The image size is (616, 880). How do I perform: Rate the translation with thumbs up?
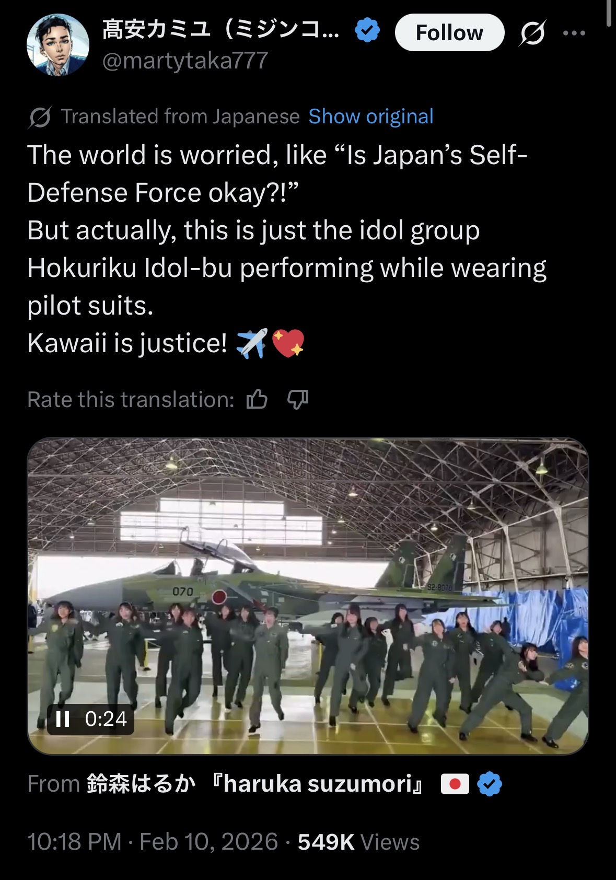257,400
